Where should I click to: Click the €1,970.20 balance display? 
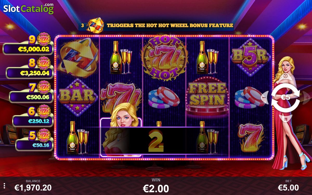coord(33,187)
